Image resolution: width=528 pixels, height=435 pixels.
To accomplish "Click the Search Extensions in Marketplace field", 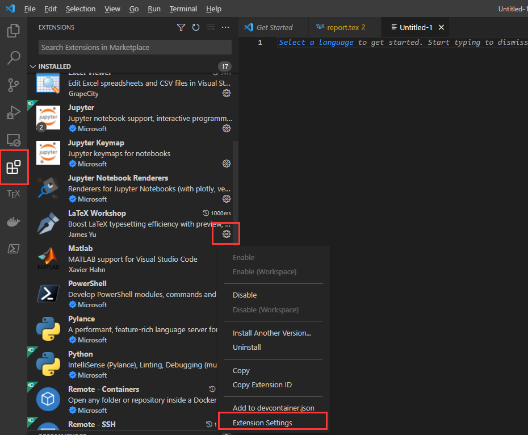I will (135, 47).
